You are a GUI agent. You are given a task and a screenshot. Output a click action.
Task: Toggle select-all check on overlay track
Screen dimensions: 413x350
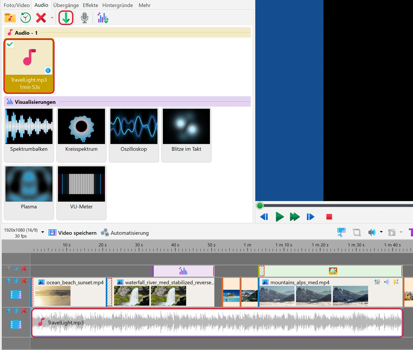coord(16,268)
